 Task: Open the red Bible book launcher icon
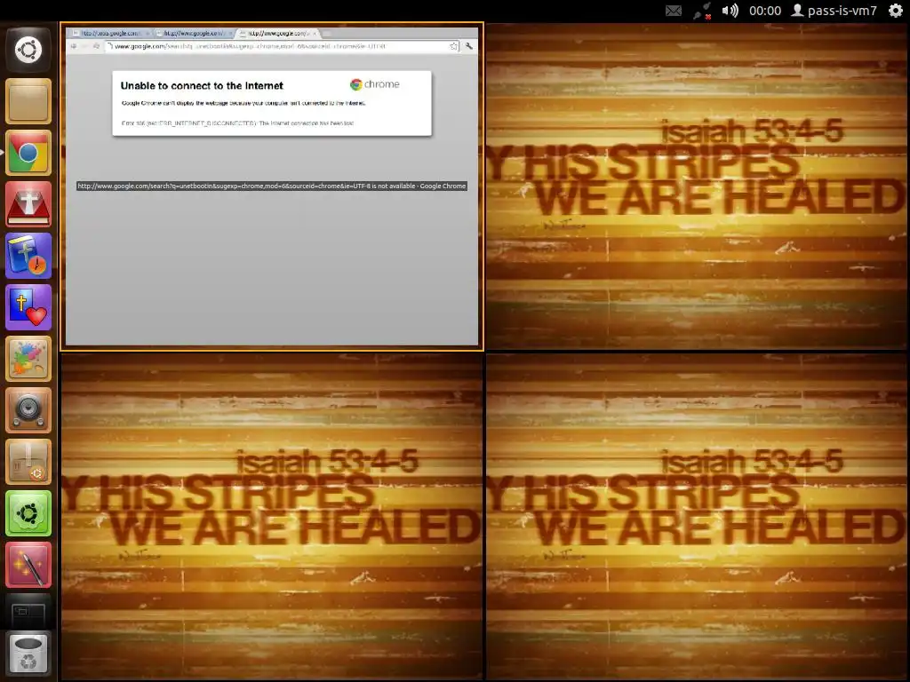click(28, 204)
